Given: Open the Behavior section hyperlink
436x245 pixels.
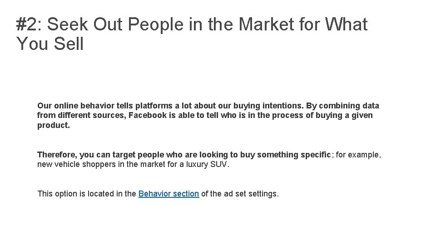Looking at the screenshot, I should (x=168, y=194).
